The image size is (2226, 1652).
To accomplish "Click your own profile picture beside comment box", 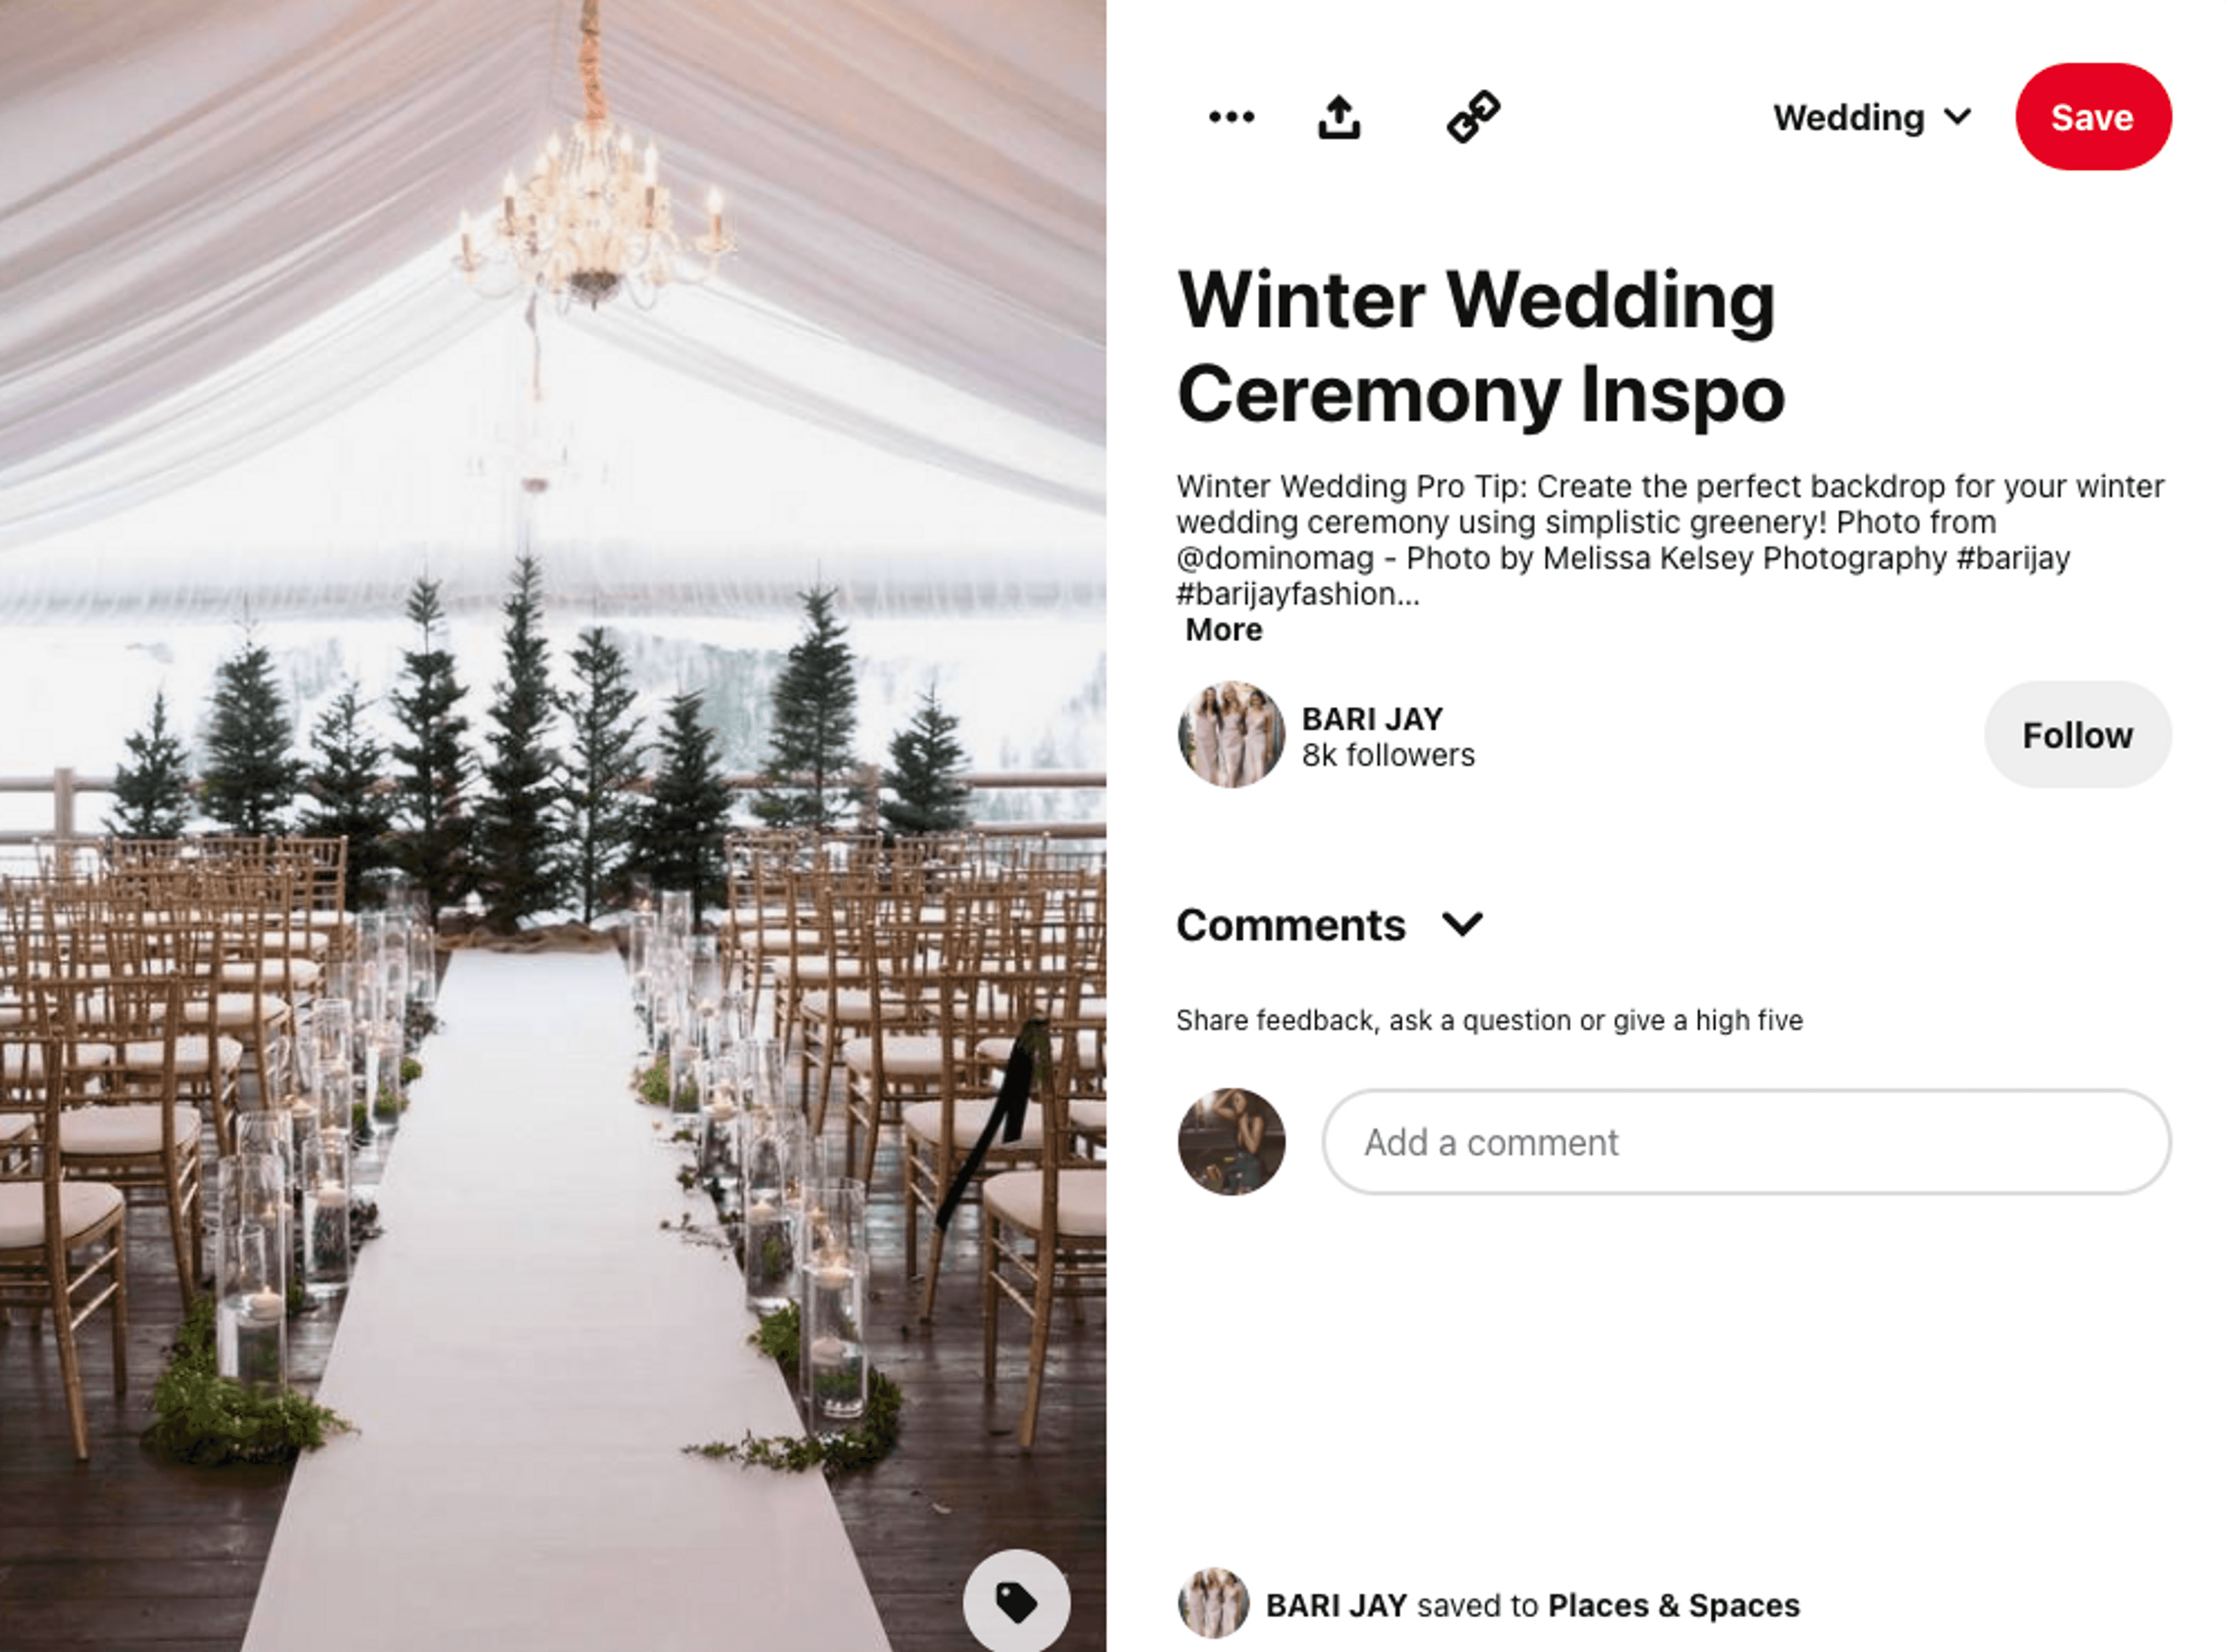I will (1231, 1141).
